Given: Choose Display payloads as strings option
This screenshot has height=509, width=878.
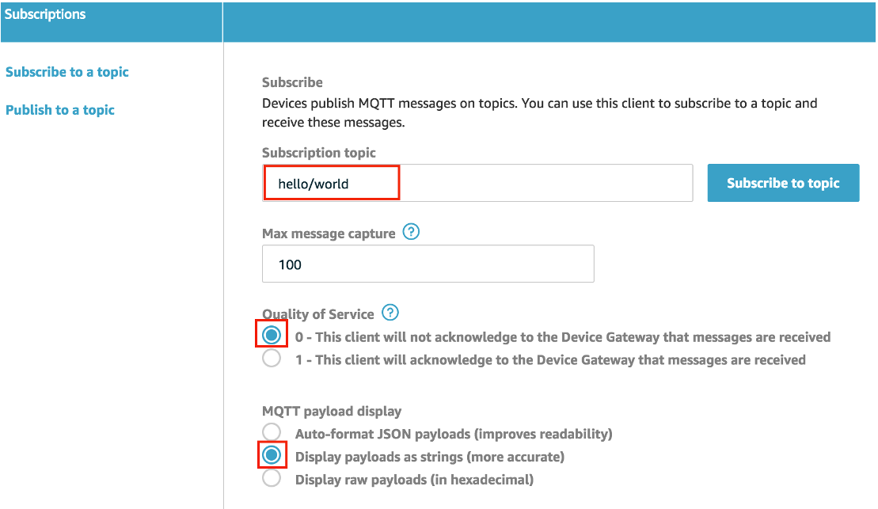Looking at the screenshot, I should point(272,455).
